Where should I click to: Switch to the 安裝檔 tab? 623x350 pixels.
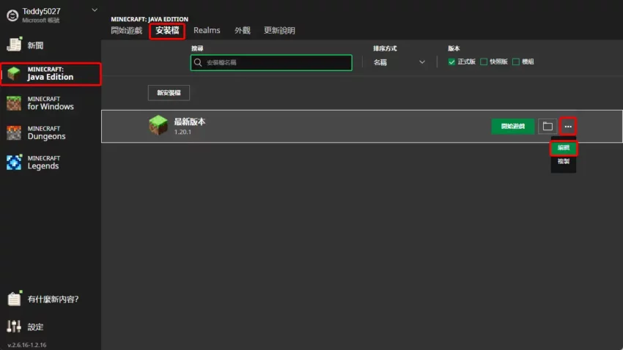[167, 31]
